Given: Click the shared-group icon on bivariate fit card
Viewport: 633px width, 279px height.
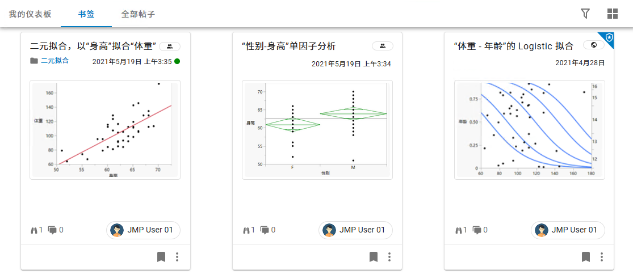Looking at the screenshot, I should tap(170, 46).
